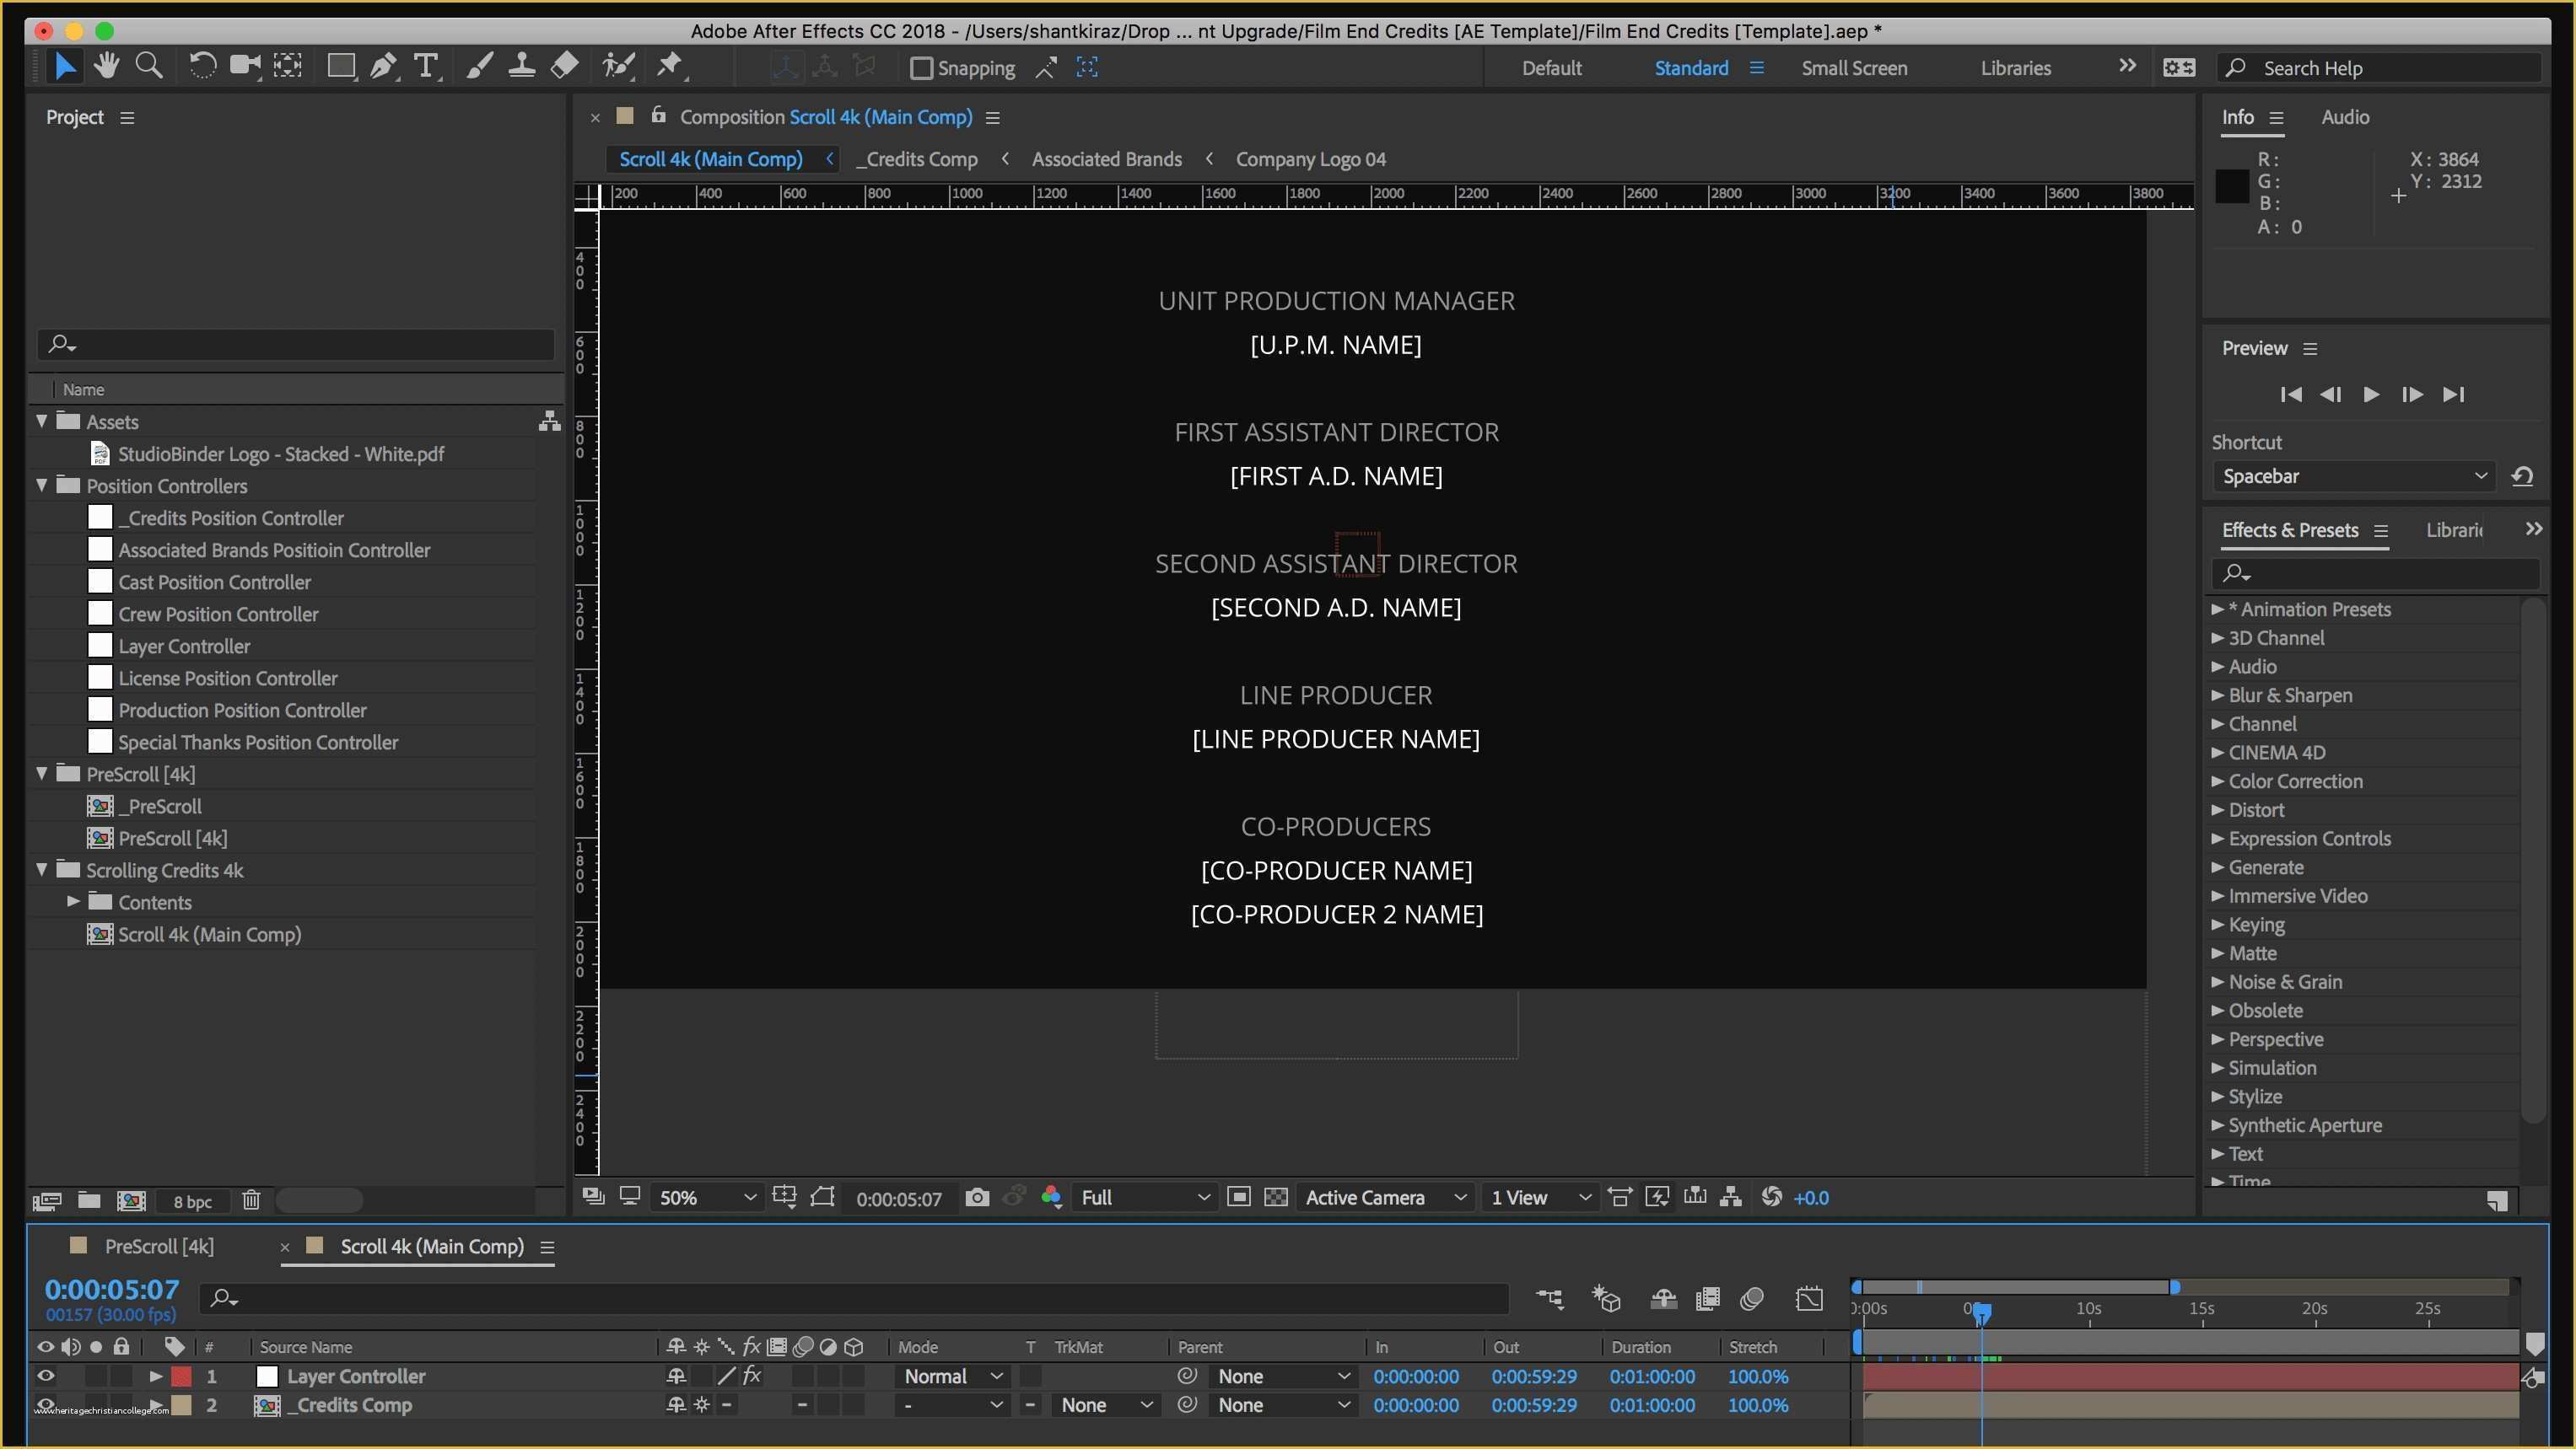Image resolution: width=2576 pixels, height=1449 pixels.
Task: Select the Text tool in toolbar
Action: point(427,66)
